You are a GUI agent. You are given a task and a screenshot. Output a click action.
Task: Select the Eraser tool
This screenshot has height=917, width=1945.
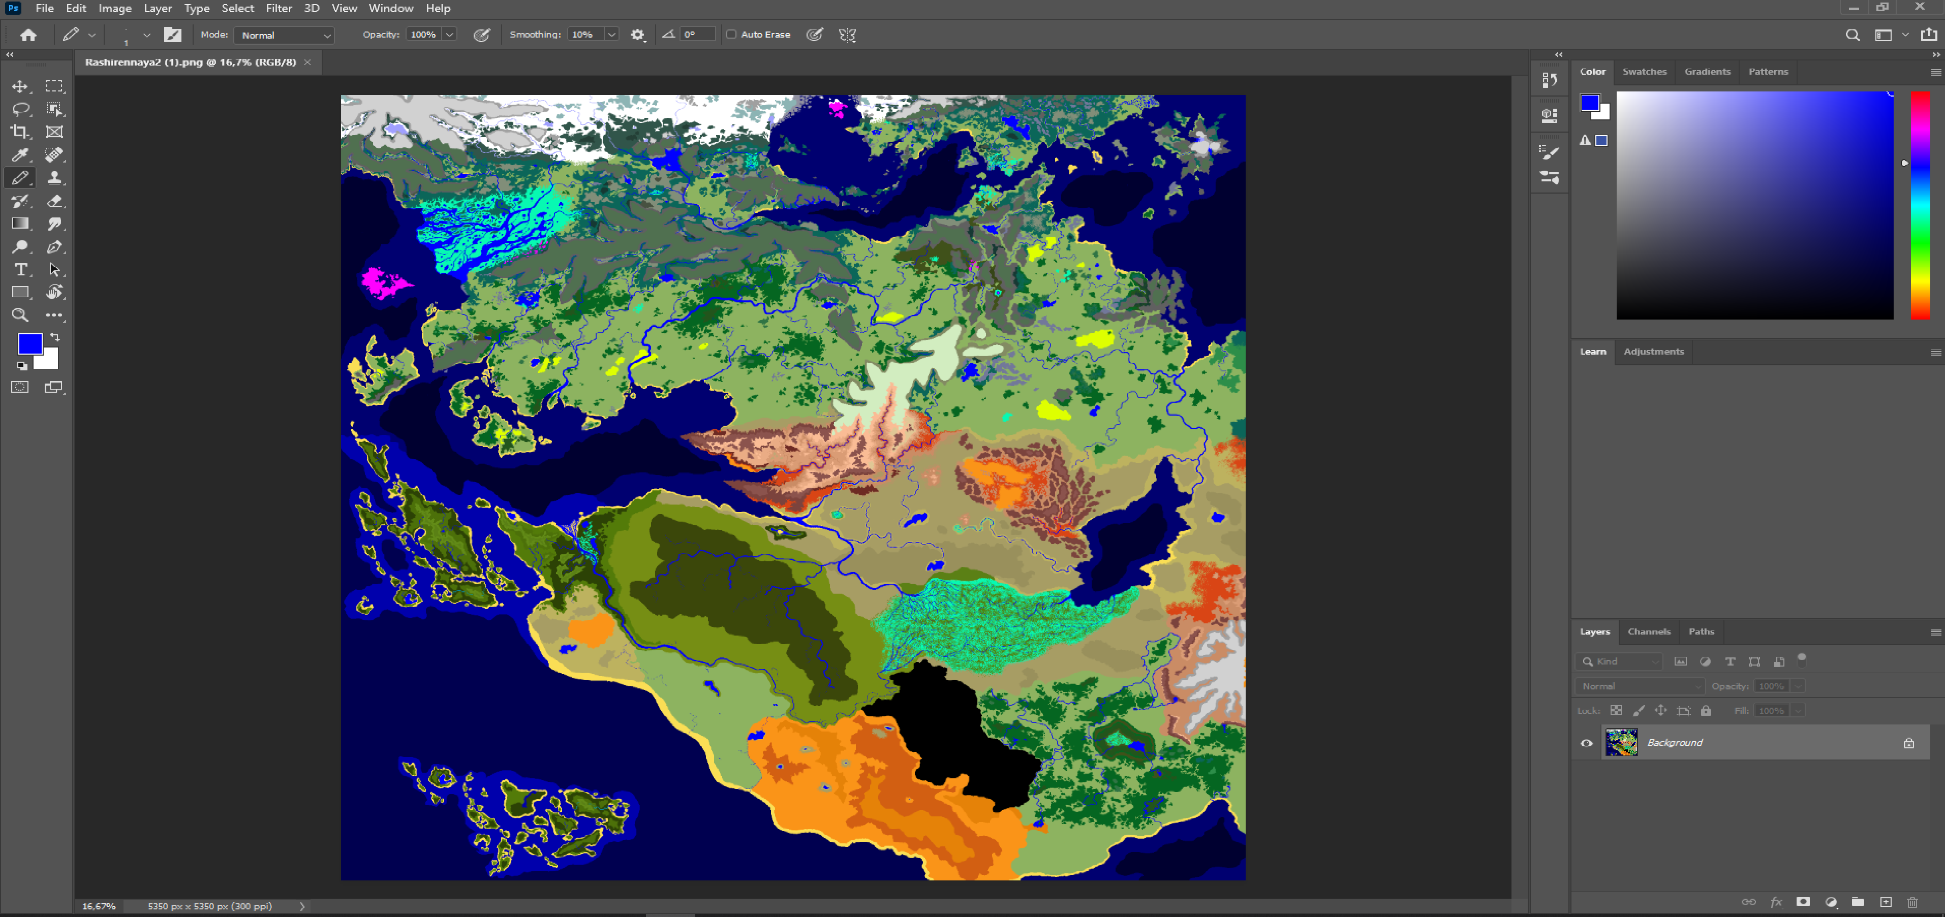(x=54, y=201)
